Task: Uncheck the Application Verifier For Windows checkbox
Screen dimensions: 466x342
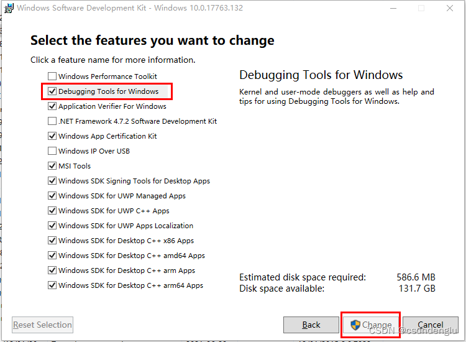Action: (x=52, y=106)
